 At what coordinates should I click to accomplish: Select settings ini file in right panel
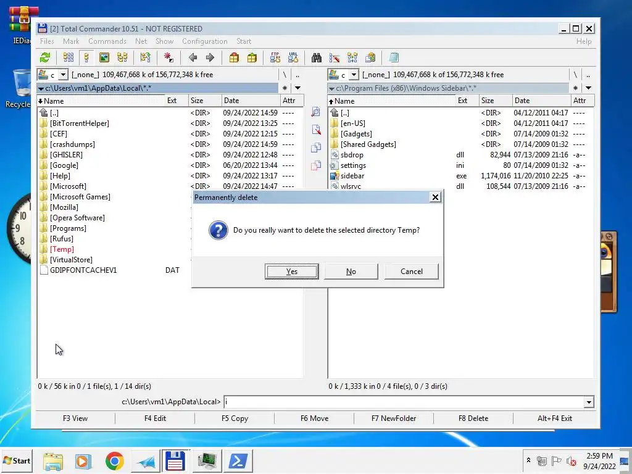coord(353,165)
